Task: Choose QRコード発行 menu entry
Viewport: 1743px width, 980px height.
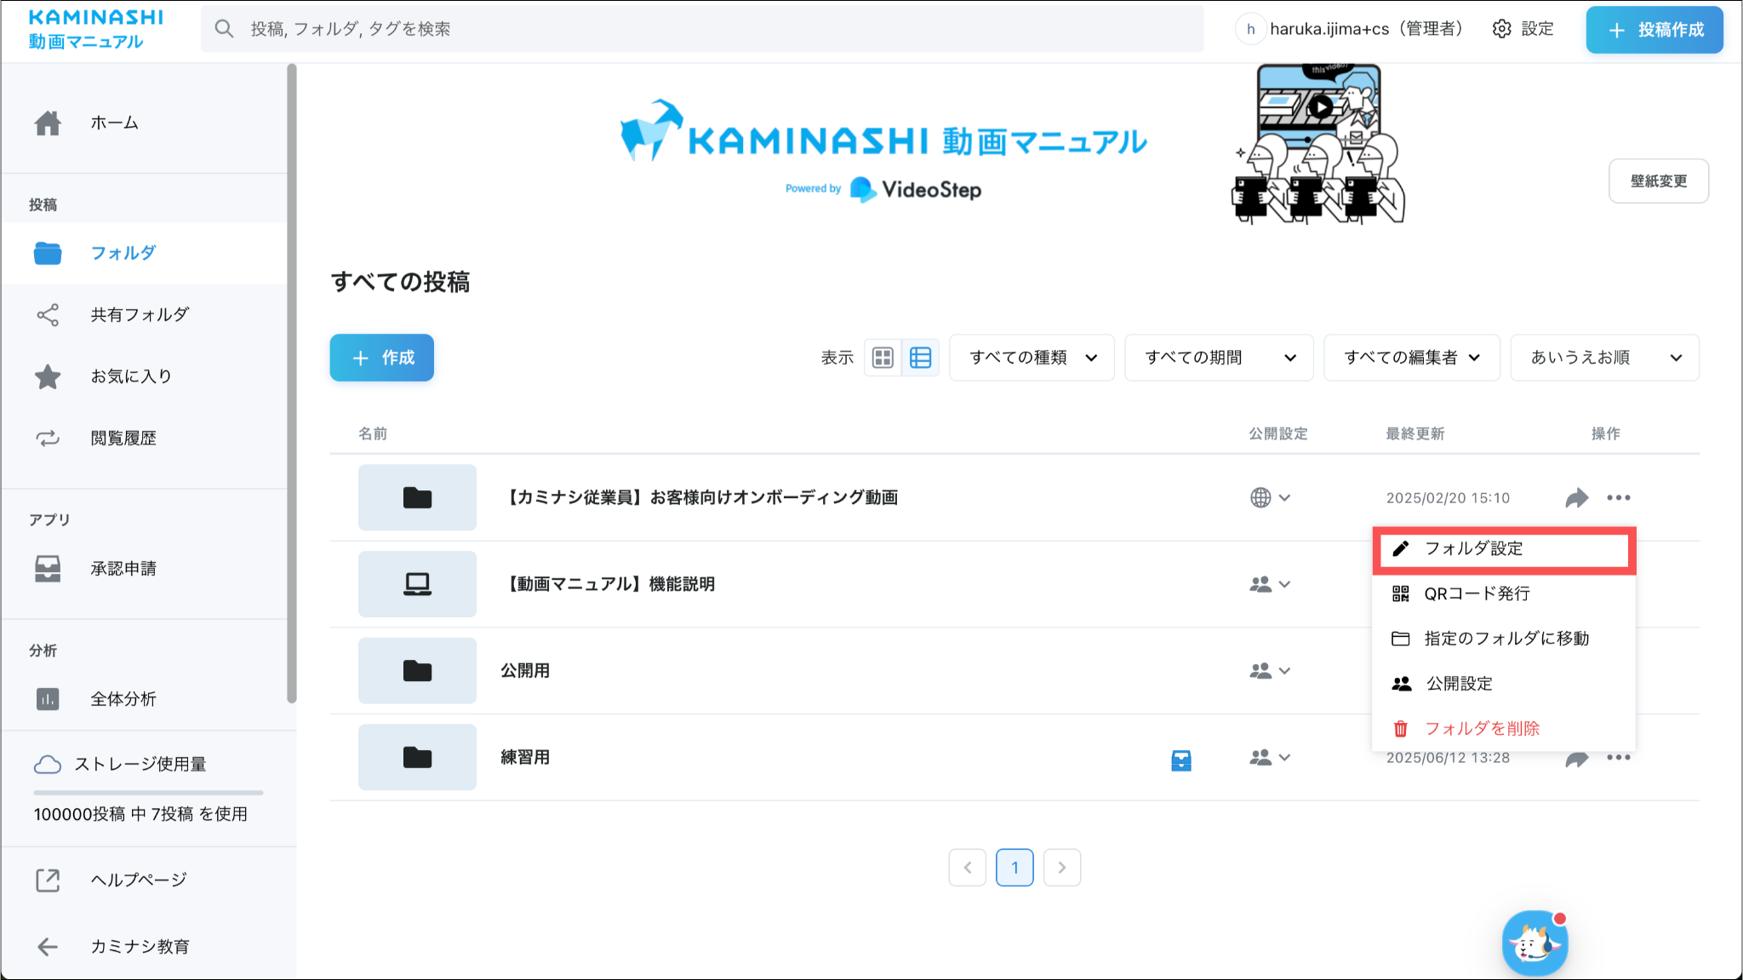Action: pyautogui.click(x=1477, y=594)
